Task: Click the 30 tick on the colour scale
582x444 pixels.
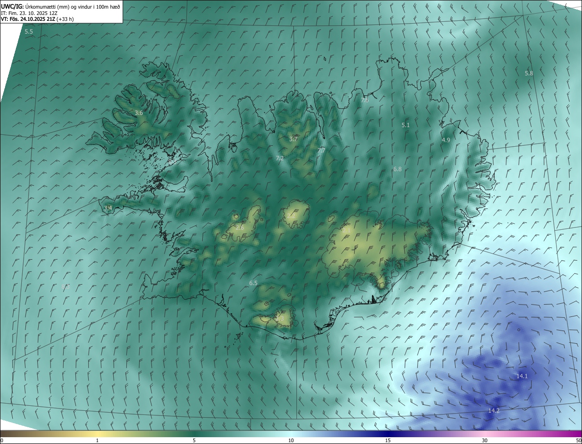Action: 485,440
